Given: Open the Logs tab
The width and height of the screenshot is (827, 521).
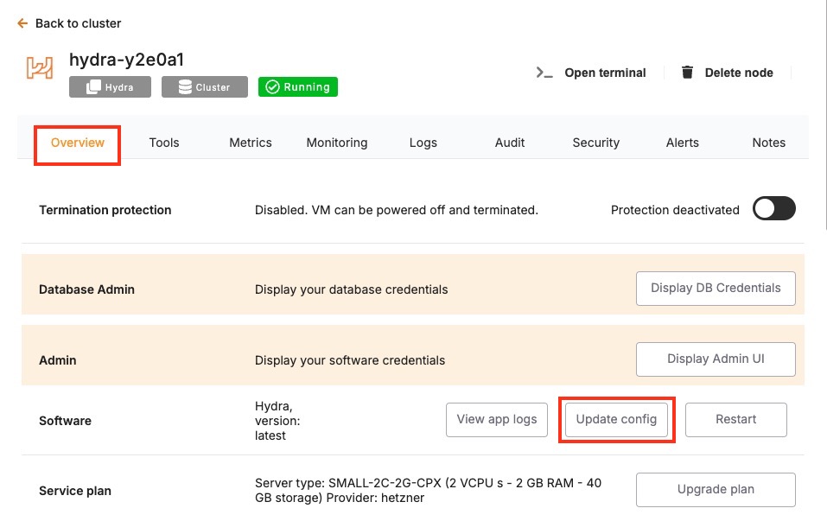Looking at the screenshot, I should point(423,143).
